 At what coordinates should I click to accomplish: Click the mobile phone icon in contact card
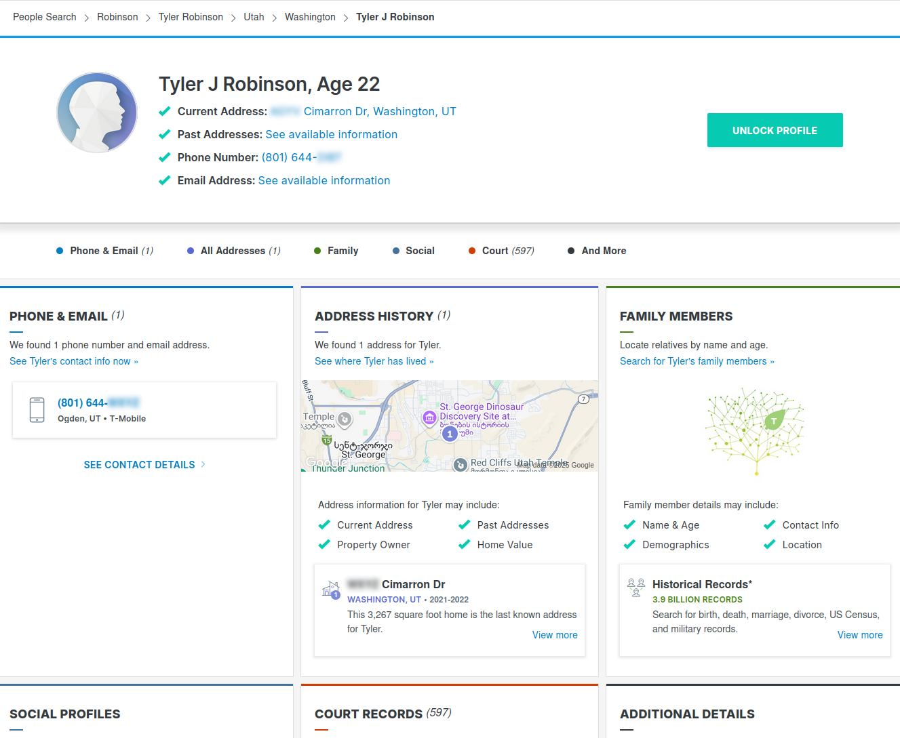pyautogui.click(x=37, y=410)
